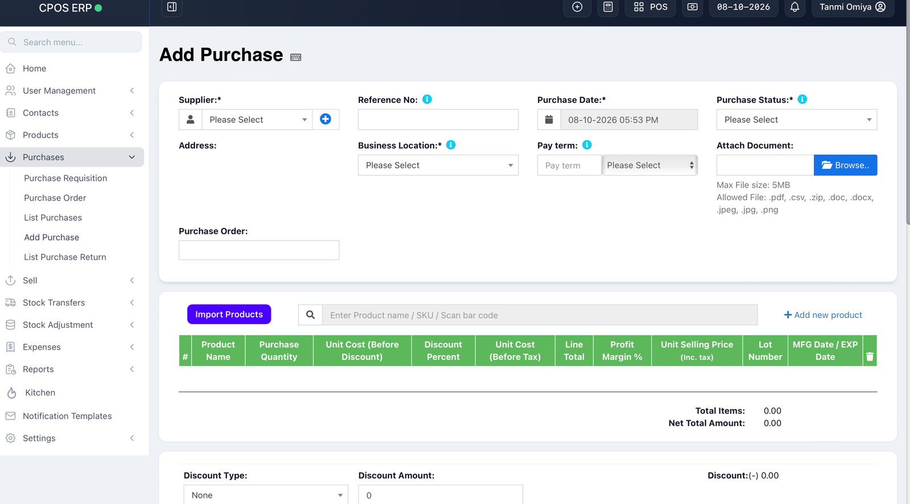The height and width of the screenshot is (504, 910).
Task: Click the calendar icon beside Purchase Date
Action: click(549, 119)
